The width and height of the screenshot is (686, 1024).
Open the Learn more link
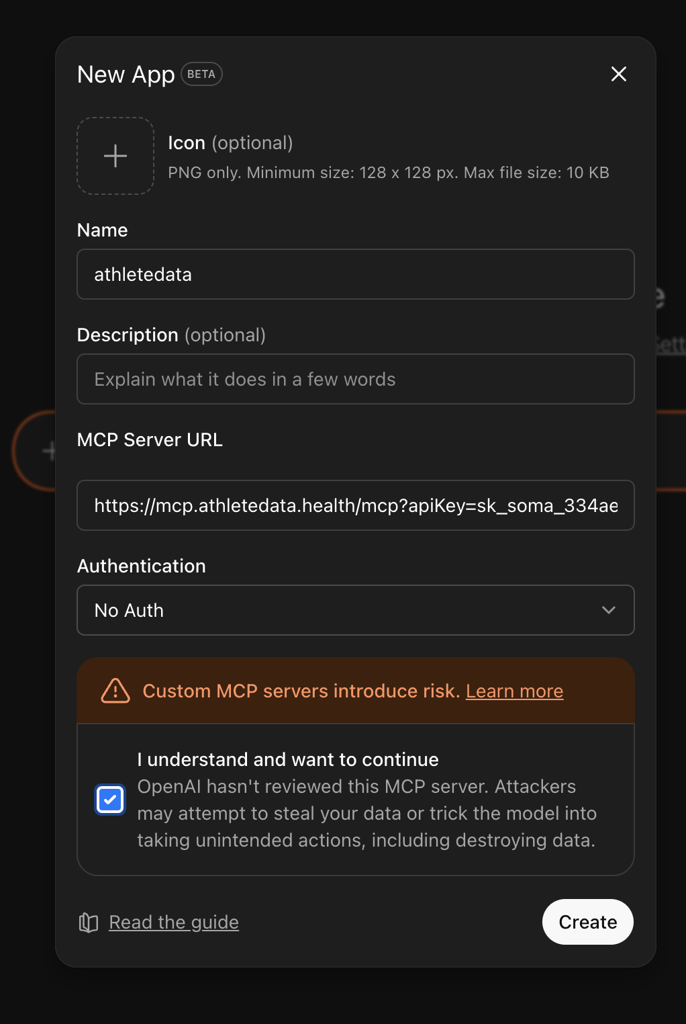click(x=514, y=691)
